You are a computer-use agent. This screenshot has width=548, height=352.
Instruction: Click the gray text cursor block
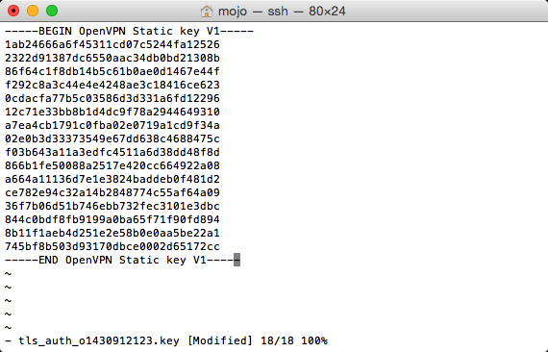pos(237,260)
